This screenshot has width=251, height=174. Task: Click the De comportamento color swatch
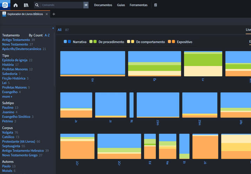[x=131, y=42]
